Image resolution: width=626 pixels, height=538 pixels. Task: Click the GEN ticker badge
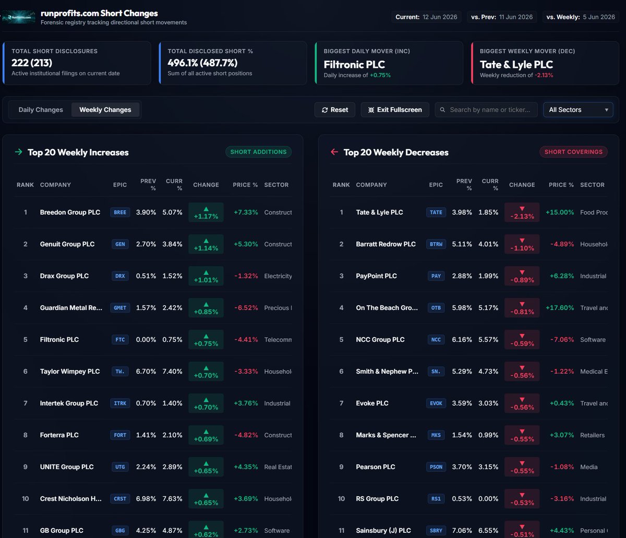click(120, 244)
